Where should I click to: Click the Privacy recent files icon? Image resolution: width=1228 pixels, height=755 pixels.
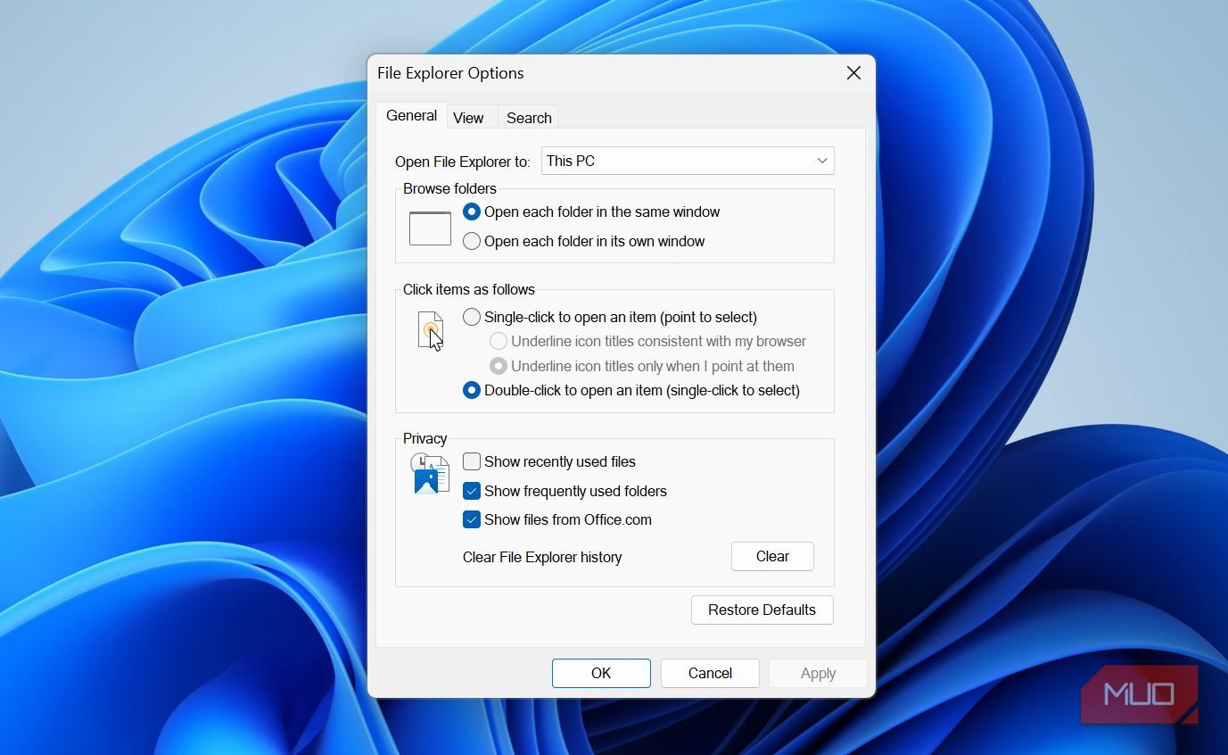click(430, 474)
